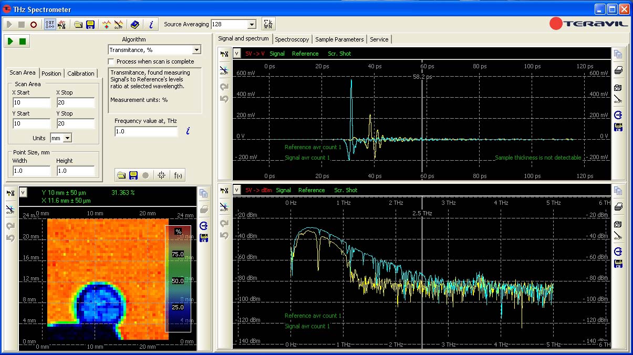This screenshot has height=355, width=633.
Task: Toggle the V button on the spectrum plot header
Action: 236,190
